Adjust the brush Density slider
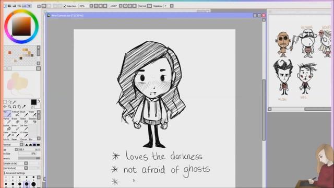The image size is (334, 188). tap(29, 158)
